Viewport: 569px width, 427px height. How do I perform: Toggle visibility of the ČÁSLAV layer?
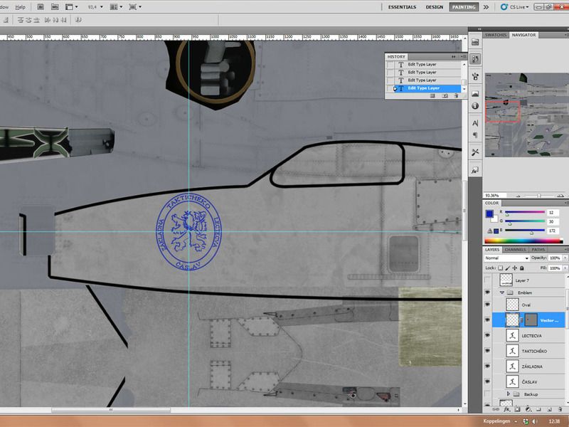pyautogui.click(x=487, y=381)
